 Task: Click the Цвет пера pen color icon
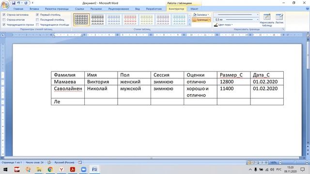coord(216,25)
